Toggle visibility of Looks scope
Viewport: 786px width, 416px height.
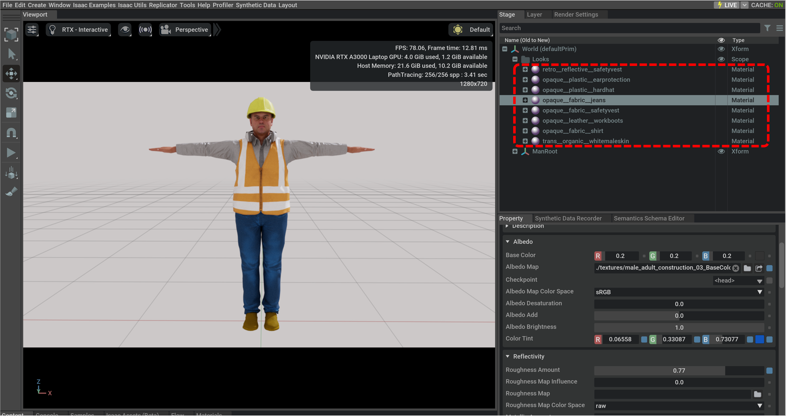(721, 59)
